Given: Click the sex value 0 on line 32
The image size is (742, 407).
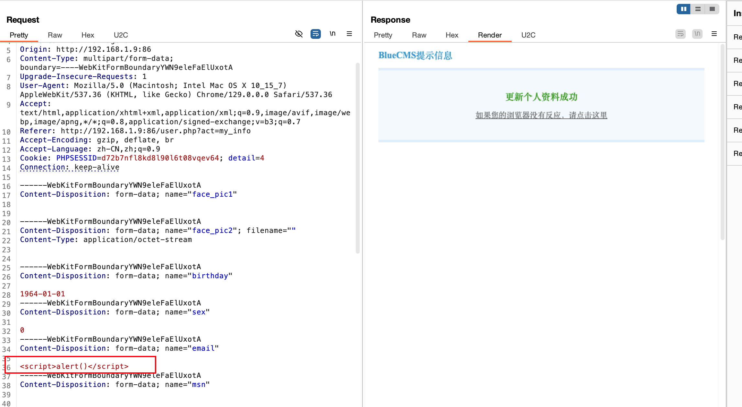Looking at the screenshot, I should (22, 330).
